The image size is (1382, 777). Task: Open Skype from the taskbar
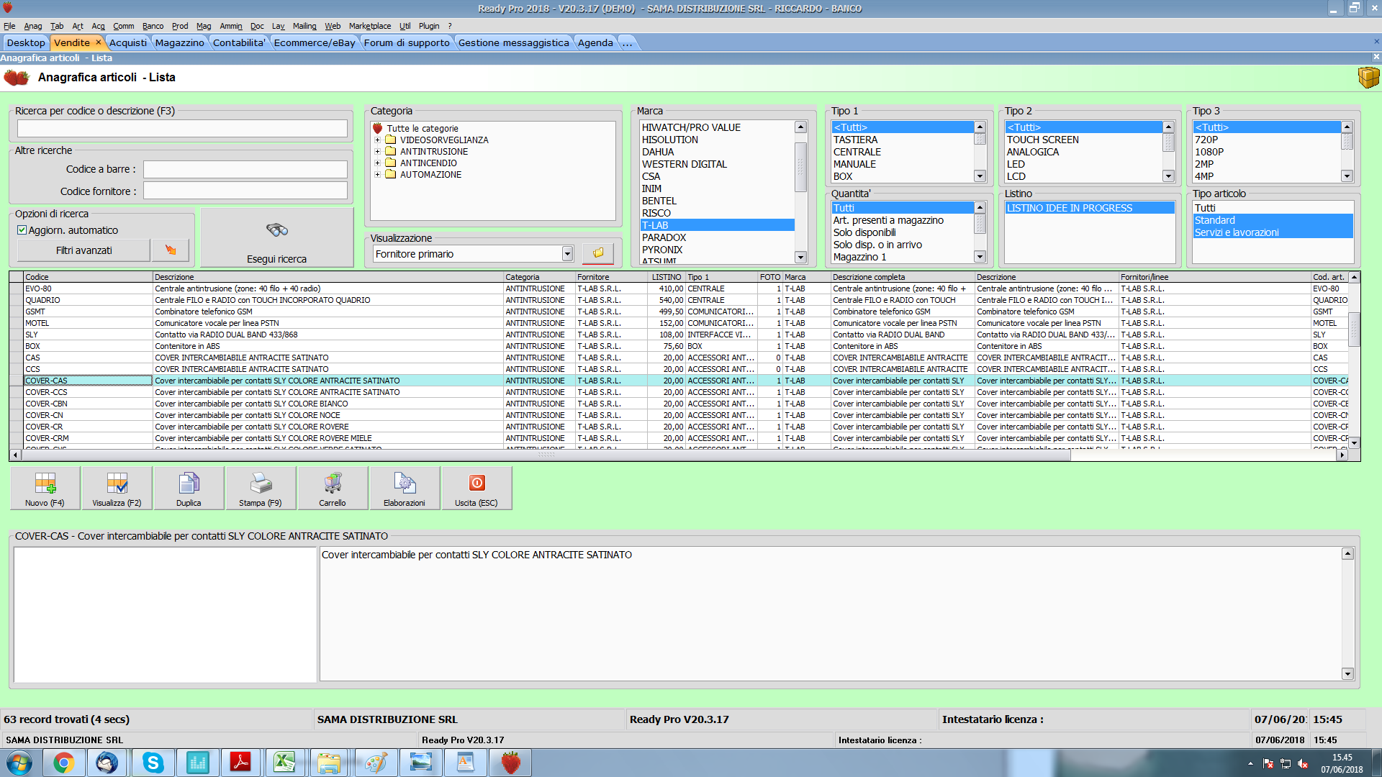pos(153,763)
